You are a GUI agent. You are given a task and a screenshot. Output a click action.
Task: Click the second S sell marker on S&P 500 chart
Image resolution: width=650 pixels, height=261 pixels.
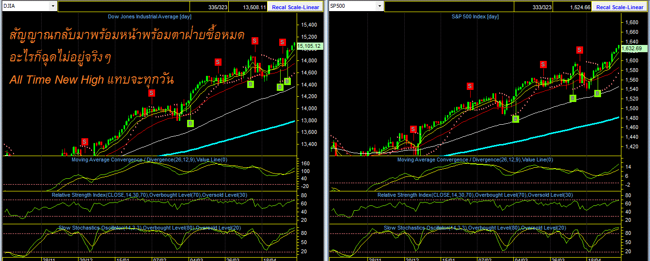coord(470,86)
